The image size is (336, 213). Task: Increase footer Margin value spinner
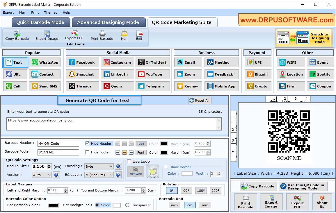point(208,151)
